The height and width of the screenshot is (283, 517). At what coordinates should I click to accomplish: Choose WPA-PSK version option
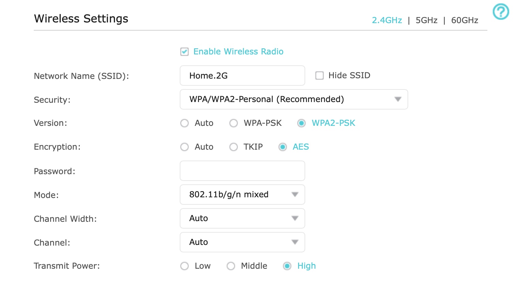tap(234, 123)
